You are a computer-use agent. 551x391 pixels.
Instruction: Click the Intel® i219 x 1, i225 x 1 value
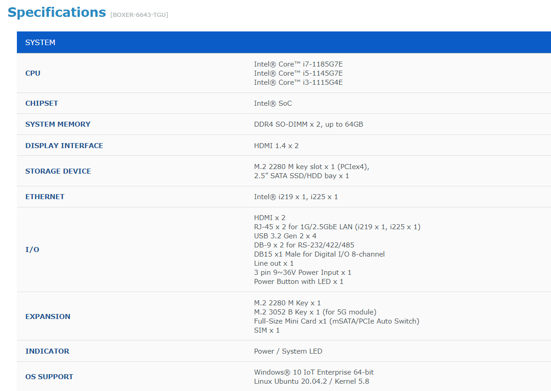click(x=296, y=197)
